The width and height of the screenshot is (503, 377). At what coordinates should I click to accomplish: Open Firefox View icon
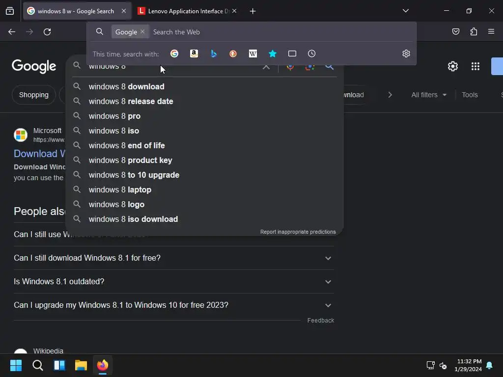(x=10, y=11)
